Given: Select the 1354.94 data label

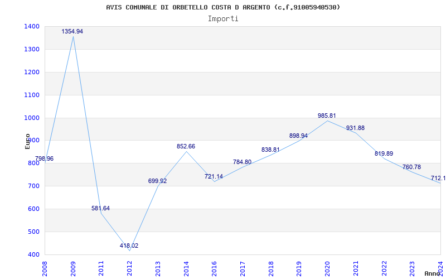Looking at the screenshot, I should [72, 32].
